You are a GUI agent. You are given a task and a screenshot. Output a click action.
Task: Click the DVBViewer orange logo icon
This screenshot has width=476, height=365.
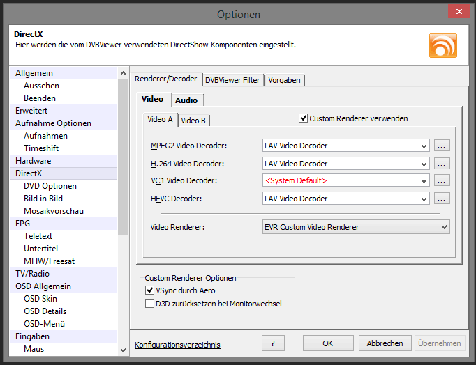443,45
